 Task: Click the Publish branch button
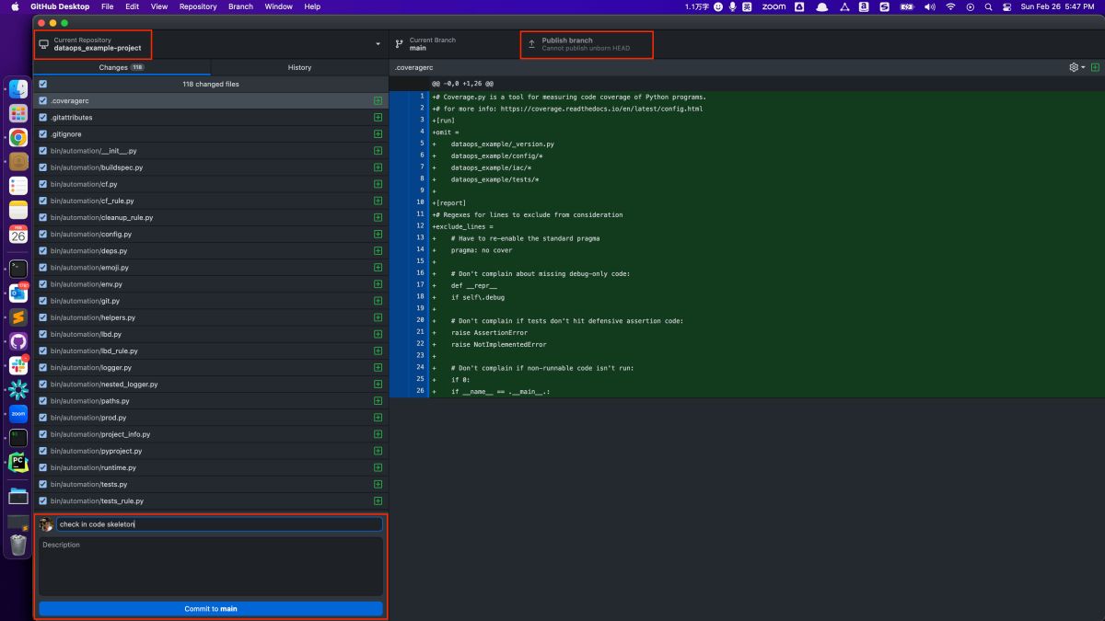[x=587, y=44]
